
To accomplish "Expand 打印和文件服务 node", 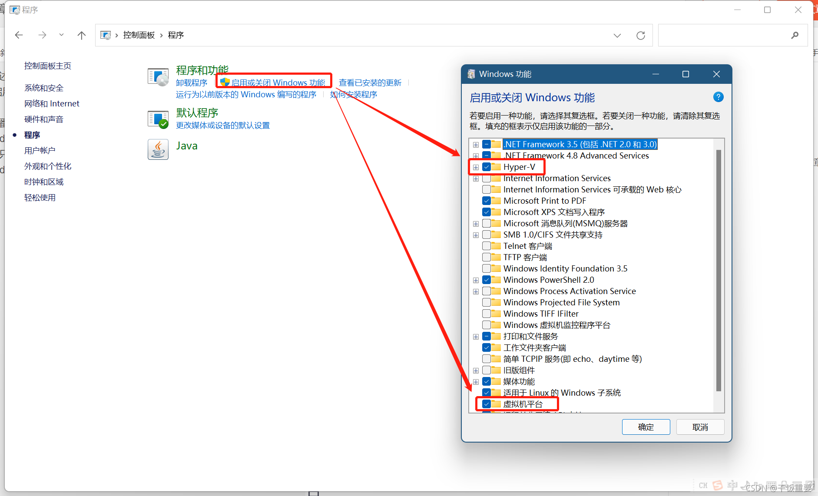I will pyautogui.click(x=476, y=337).
